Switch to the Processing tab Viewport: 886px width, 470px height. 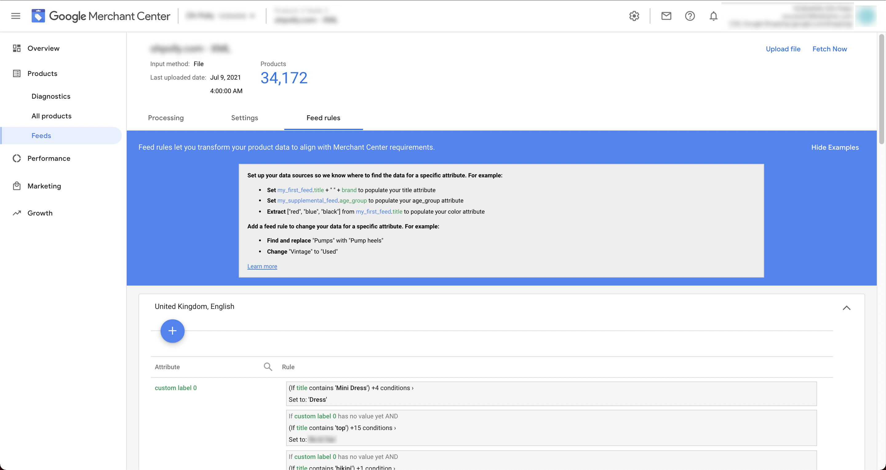(166, 118)
